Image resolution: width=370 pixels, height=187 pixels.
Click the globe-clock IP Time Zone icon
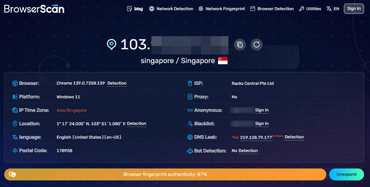point(15,110)
